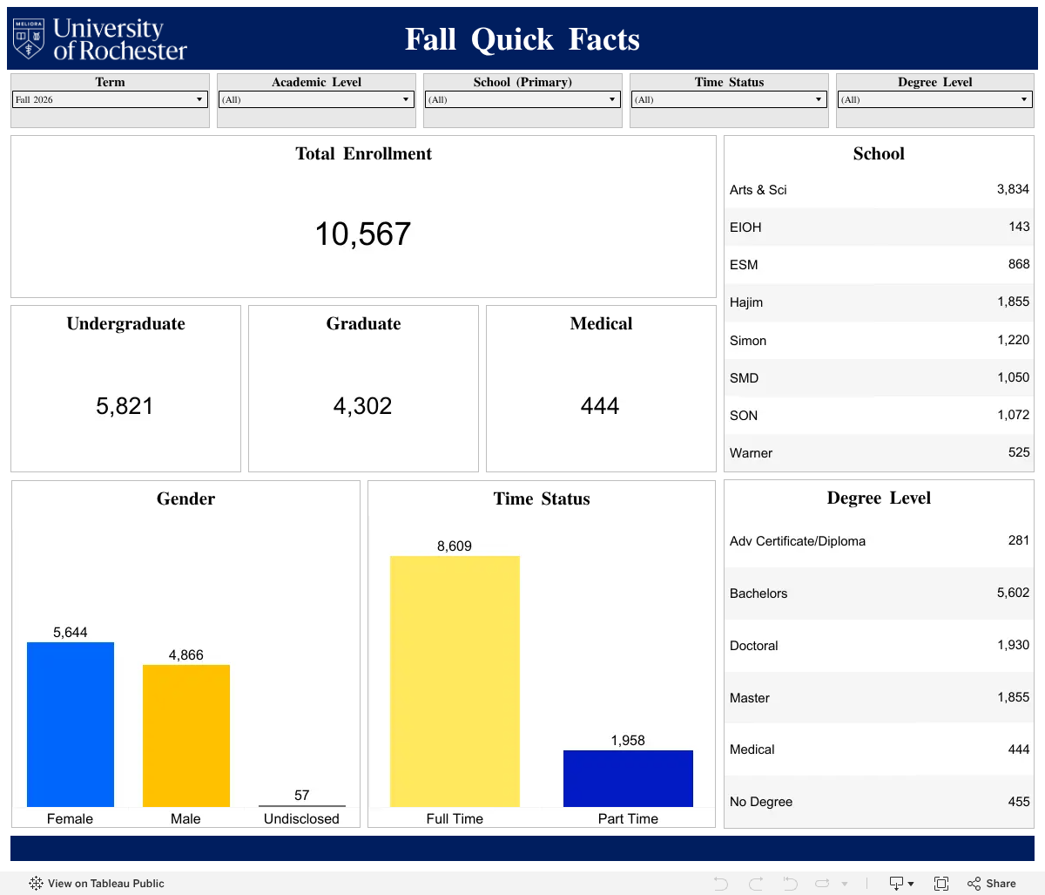Select the ESM school row
1045x895 pixels.
[879, 264]
